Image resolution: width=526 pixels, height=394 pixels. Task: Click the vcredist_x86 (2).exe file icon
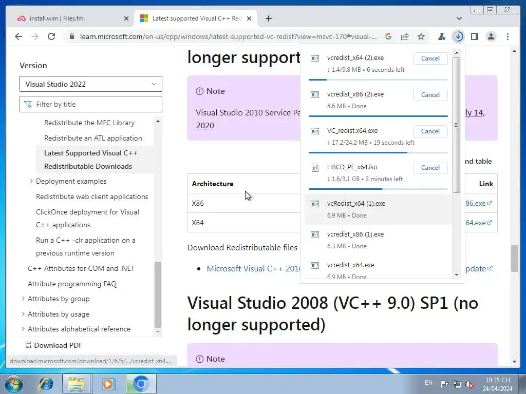click(315, 95)
